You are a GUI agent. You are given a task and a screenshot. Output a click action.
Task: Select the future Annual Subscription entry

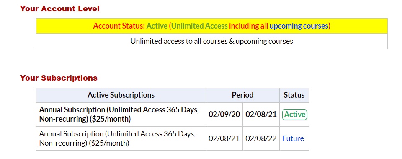pos(117,138)
